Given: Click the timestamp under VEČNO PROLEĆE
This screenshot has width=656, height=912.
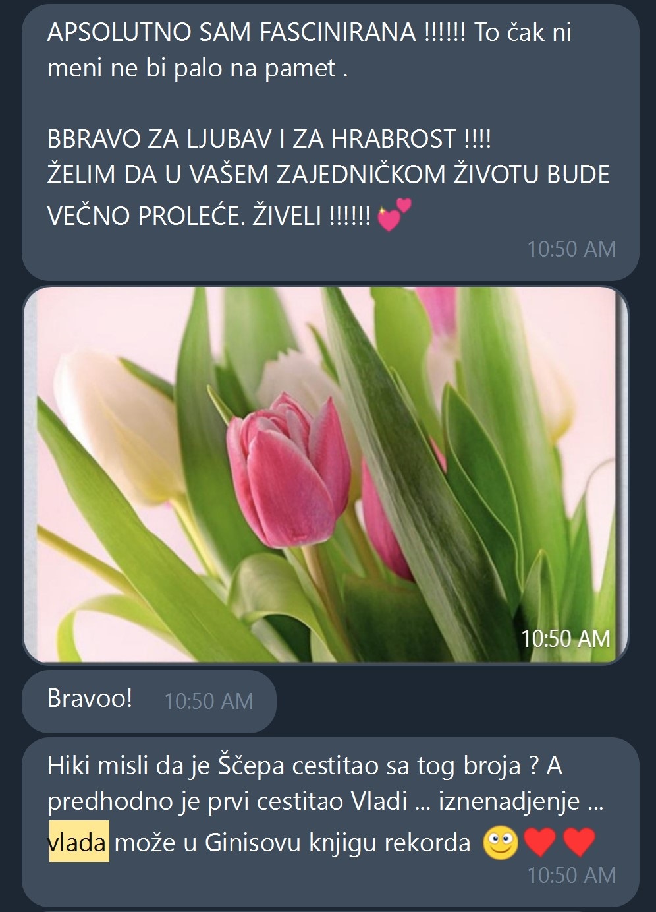Looking at the screenshot, I should coord(572,249).
